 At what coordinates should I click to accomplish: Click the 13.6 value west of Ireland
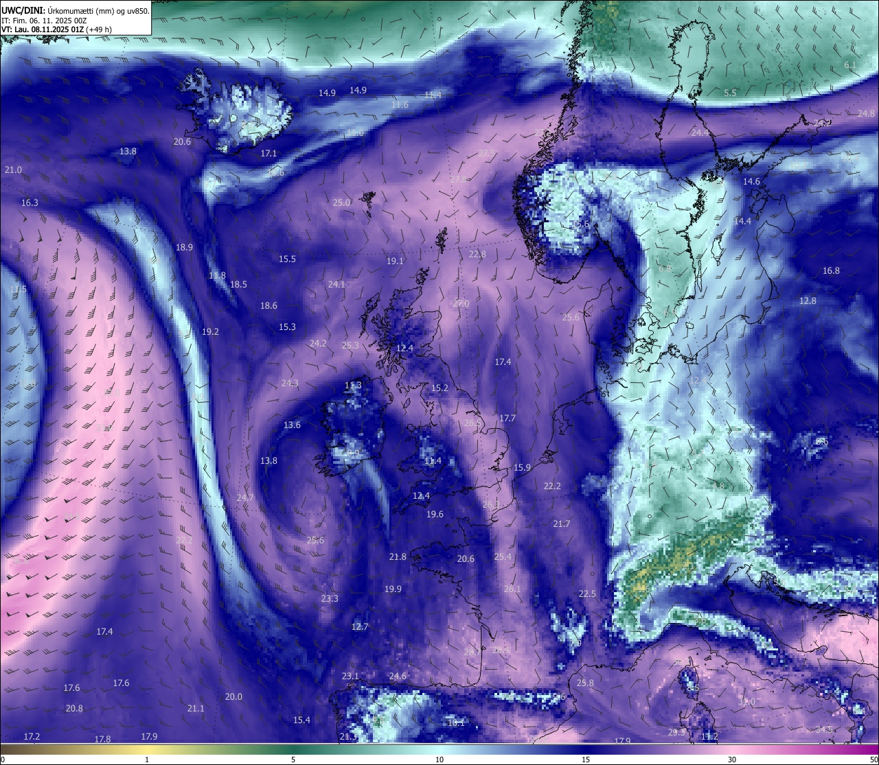point(292,425)
